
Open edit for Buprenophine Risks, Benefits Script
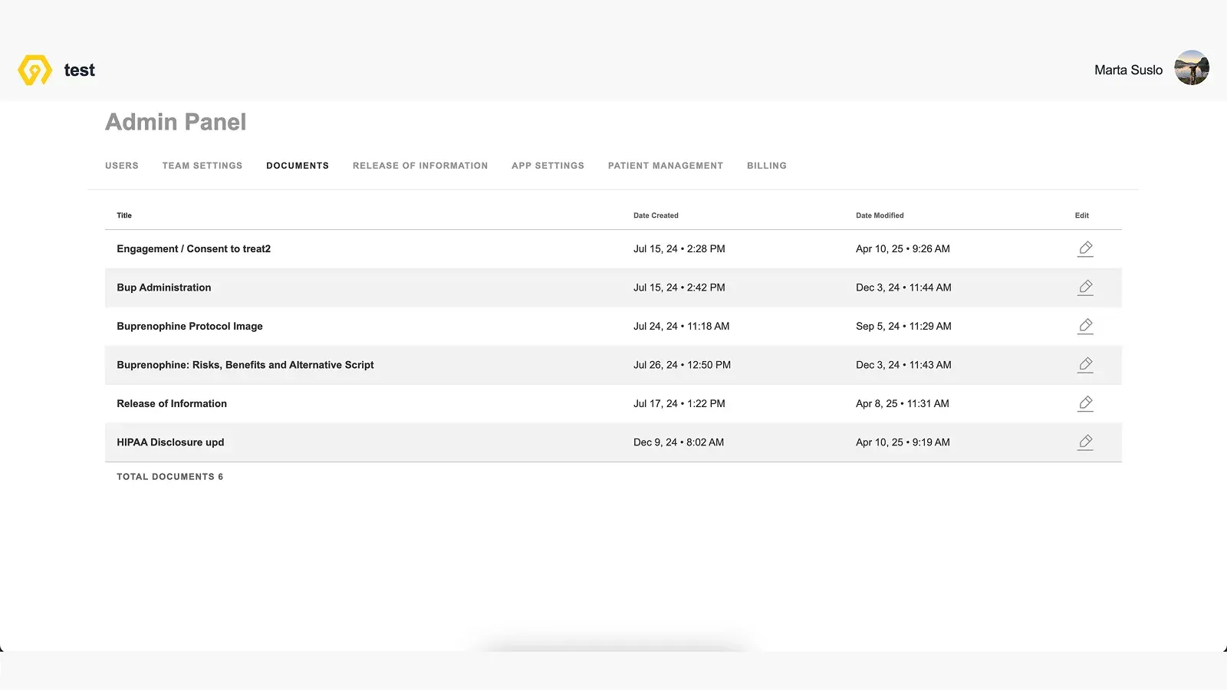[x=1085, y=365]
